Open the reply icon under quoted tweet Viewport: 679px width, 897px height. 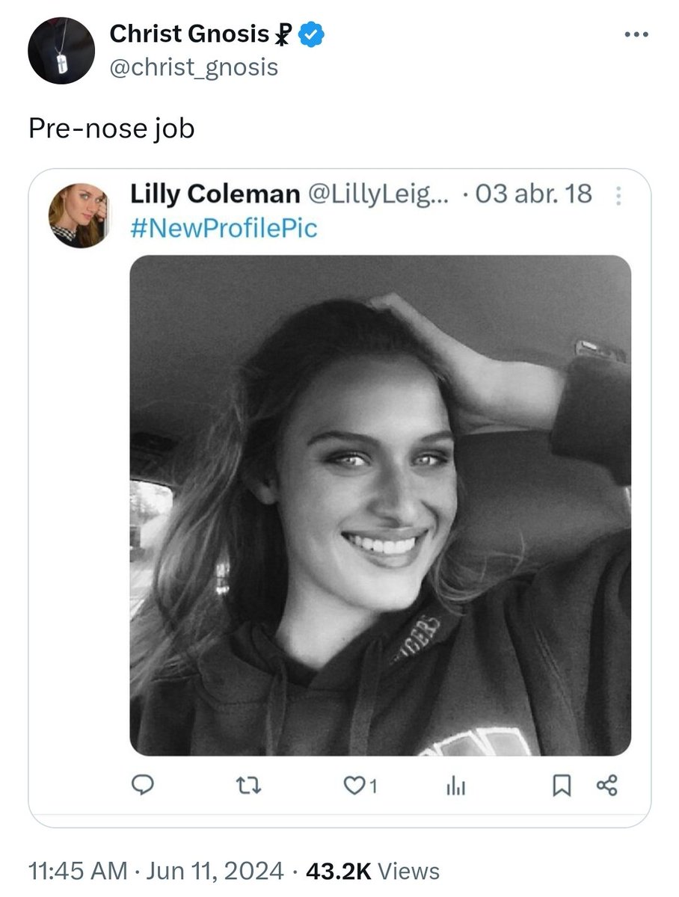(x=143, y=784)
